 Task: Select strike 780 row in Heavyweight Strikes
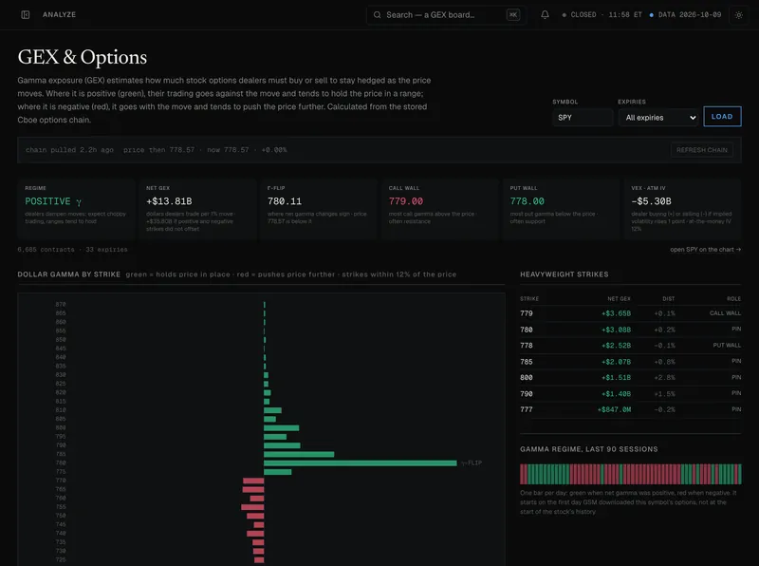pos(630,330)
